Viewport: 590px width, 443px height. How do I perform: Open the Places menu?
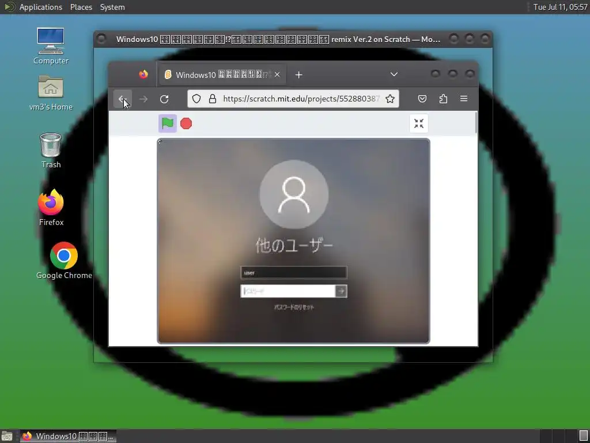pos(81,7)
